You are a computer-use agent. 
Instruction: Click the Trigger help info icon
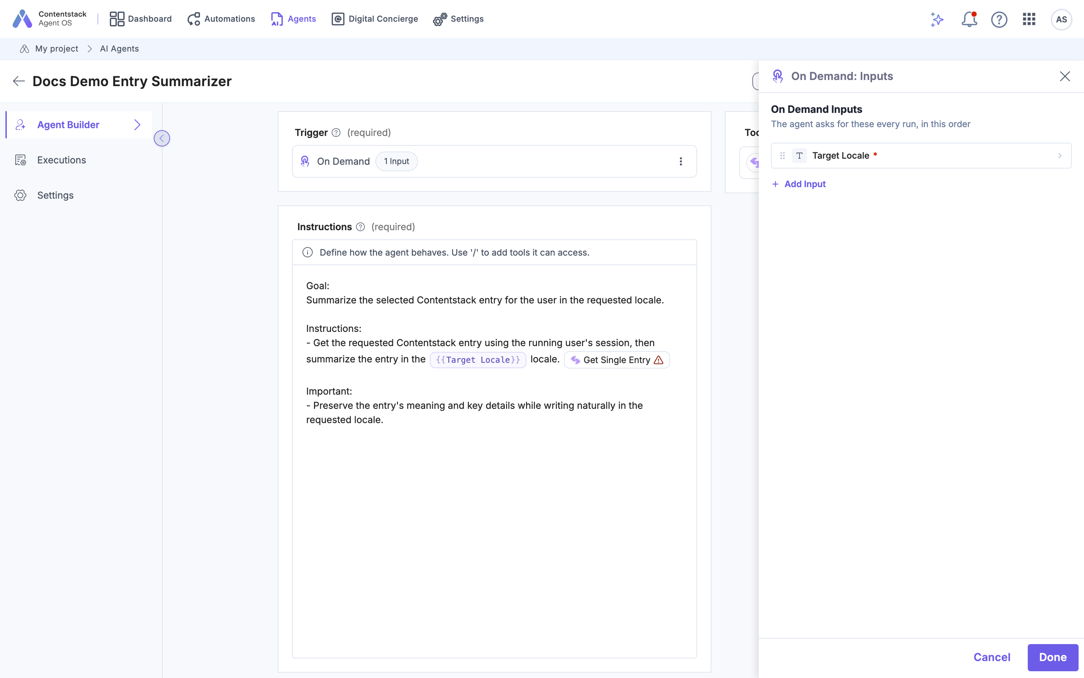tap(336, 133)
